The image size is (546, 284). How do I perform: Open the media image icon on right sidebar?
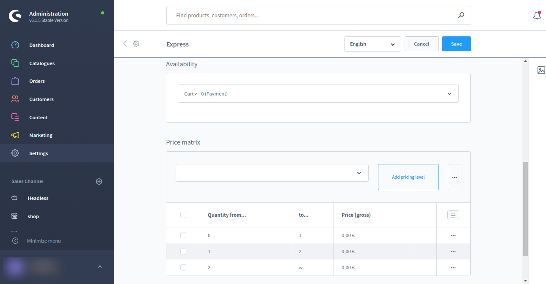point(541,70)
